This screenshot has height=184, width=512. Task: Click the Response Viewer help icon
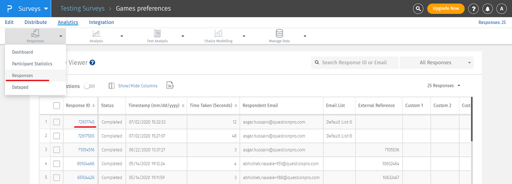pos(92,62)
